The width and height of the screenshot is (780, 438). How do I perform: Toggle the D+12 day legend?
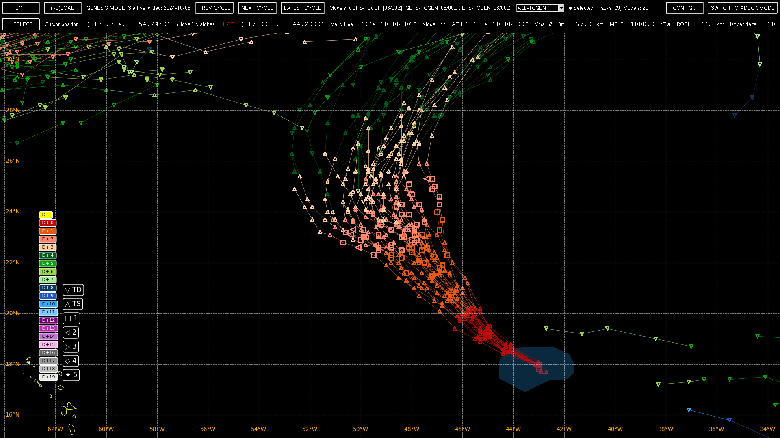pyautogui.click(x=48, y=320)
